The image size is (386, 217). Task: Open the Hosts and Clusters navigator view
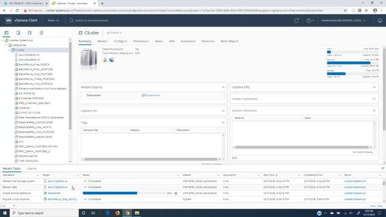(x=7, y=33)
